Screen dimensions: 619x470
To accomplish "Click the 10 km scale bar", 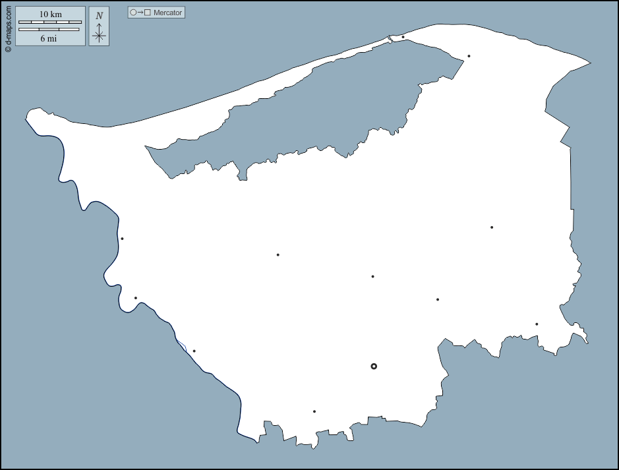I will click(50, 22).
